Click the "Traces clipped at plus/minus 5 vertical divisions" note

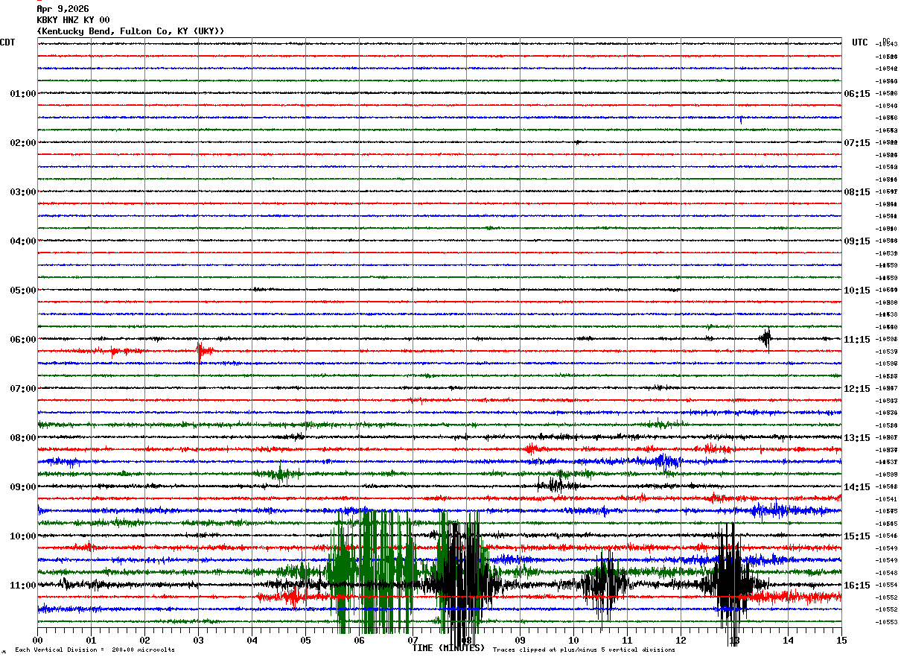[x=584, y=650]
